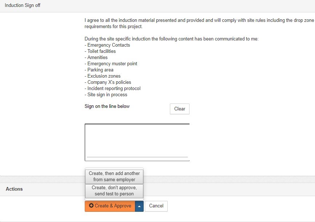
Task: Collapse the Create & Approve dropdown caret
Action: click(139, 206)
